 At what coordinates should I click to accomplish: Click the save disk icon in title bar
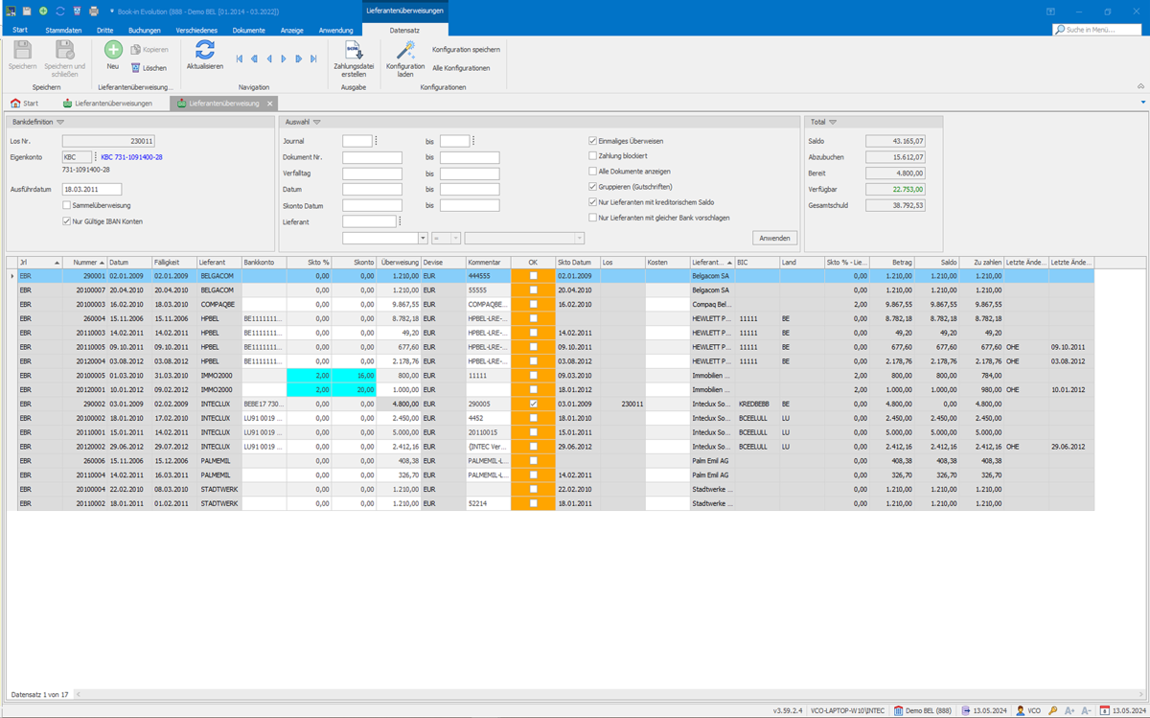[27, 12]
